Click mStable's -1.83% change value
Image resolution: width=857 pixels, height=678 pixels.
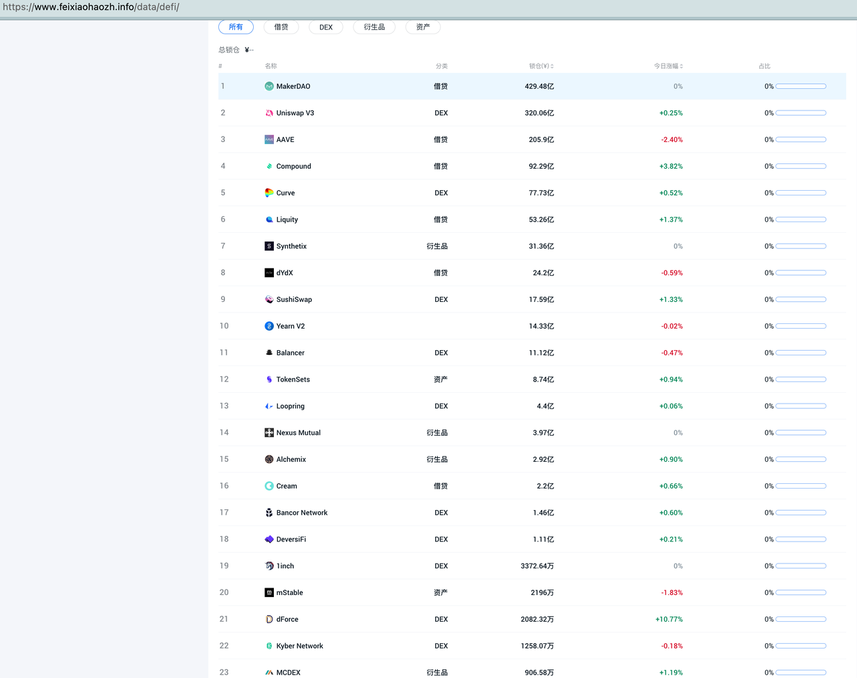672,593
